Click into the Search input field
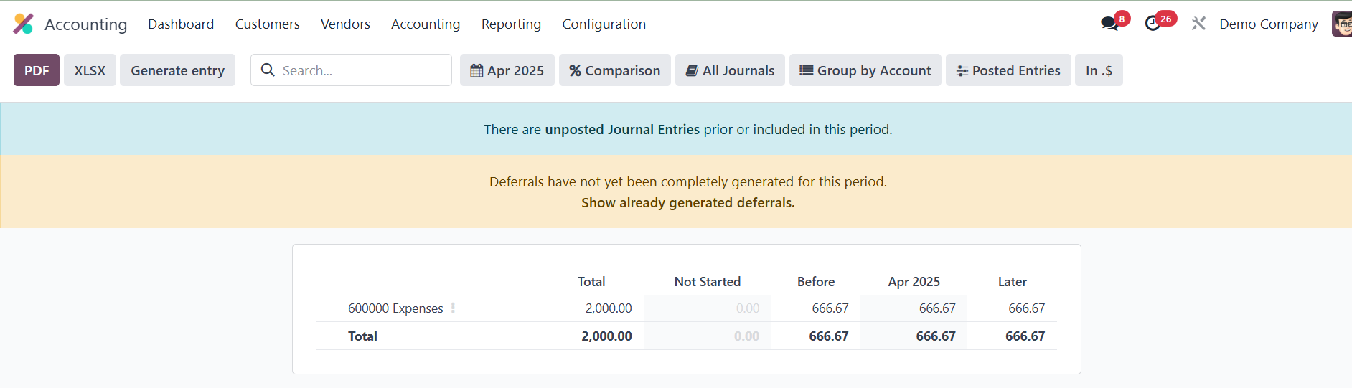 click(x=362, y=70)
